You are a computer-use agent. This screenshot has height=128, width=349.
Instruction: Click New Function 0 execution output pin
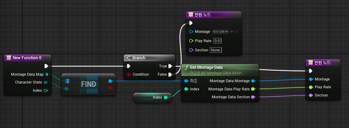click(x=46, y=66)
